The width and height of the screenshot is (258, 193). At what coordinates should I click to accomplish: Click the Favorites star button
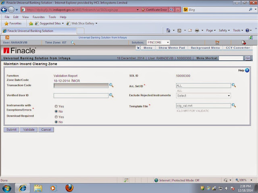(x=13, y=23)
